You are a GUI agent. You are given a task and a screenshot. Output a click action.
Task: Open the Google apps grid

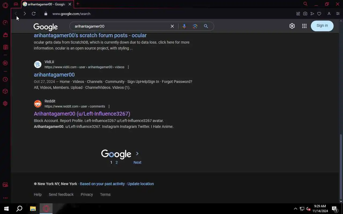click(304, 26)
